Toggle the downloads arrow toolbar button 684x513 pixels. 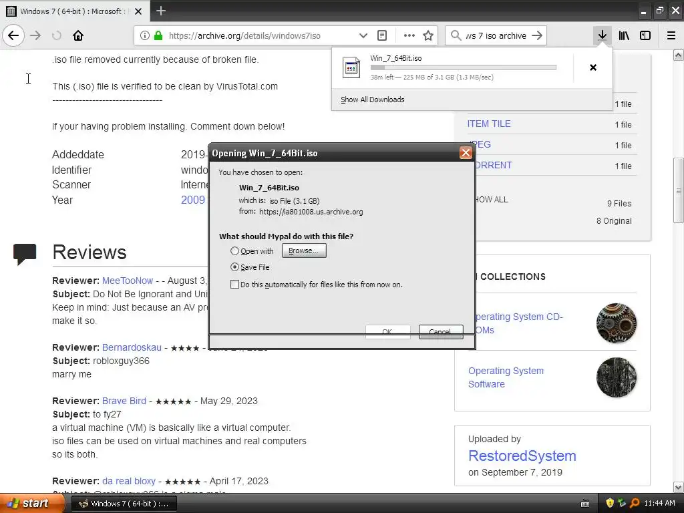(602, 35)
